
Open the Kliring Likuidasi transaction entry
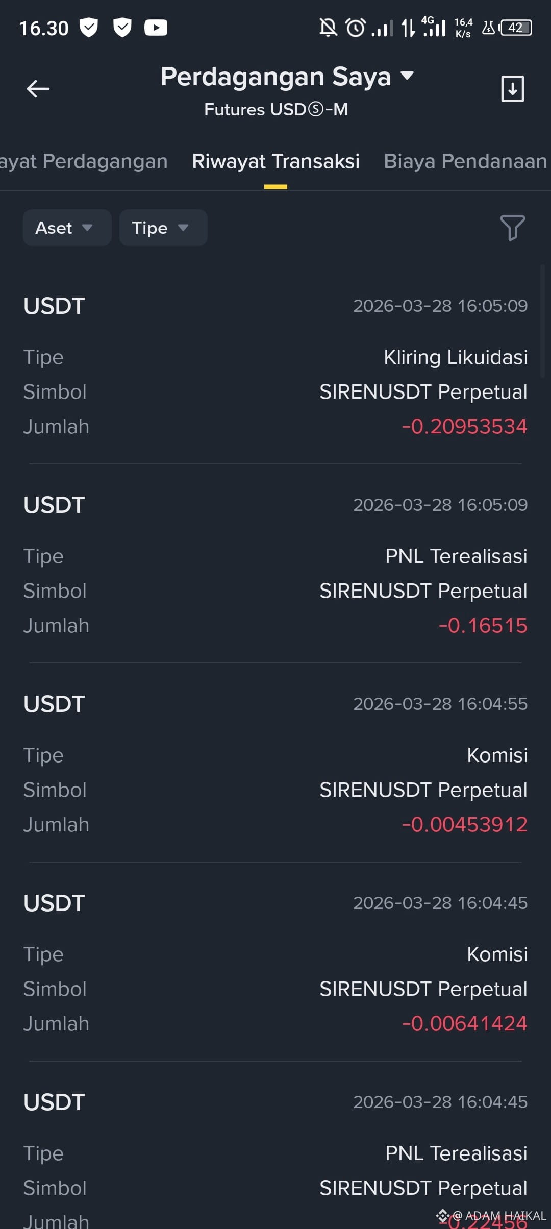(x=275, y=365)
